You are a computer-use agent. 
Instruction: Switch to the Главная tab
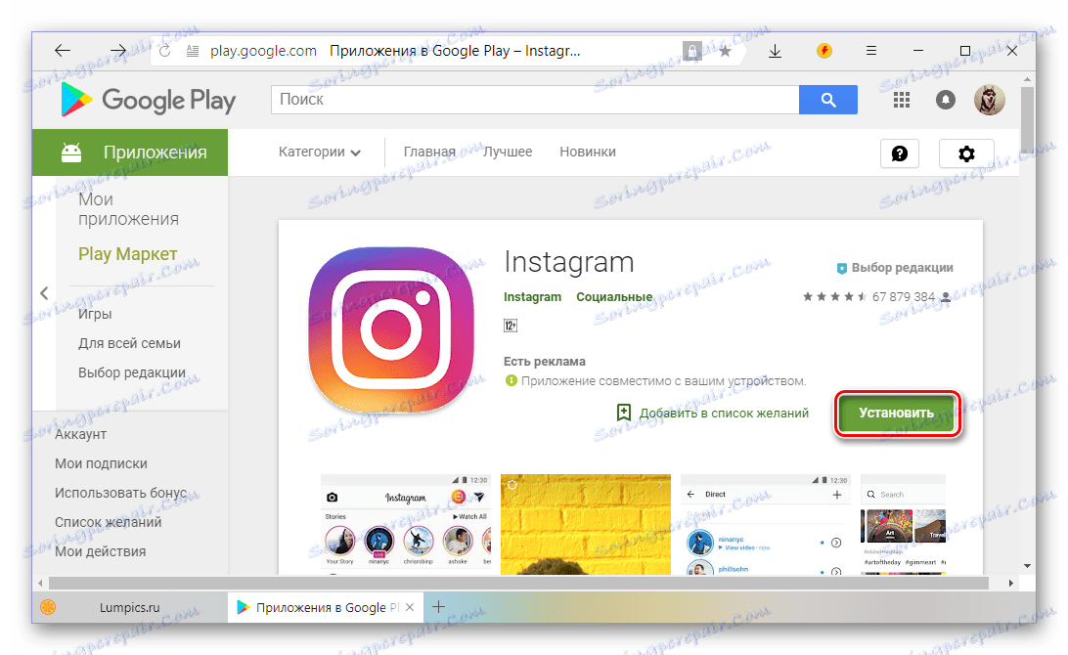(x=429, y=152)
